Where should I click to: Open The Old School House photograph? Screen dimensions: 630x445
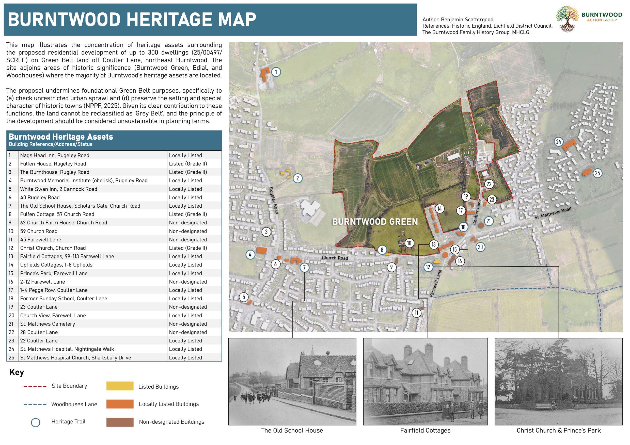pyautogui.click(x=292, y=381)
